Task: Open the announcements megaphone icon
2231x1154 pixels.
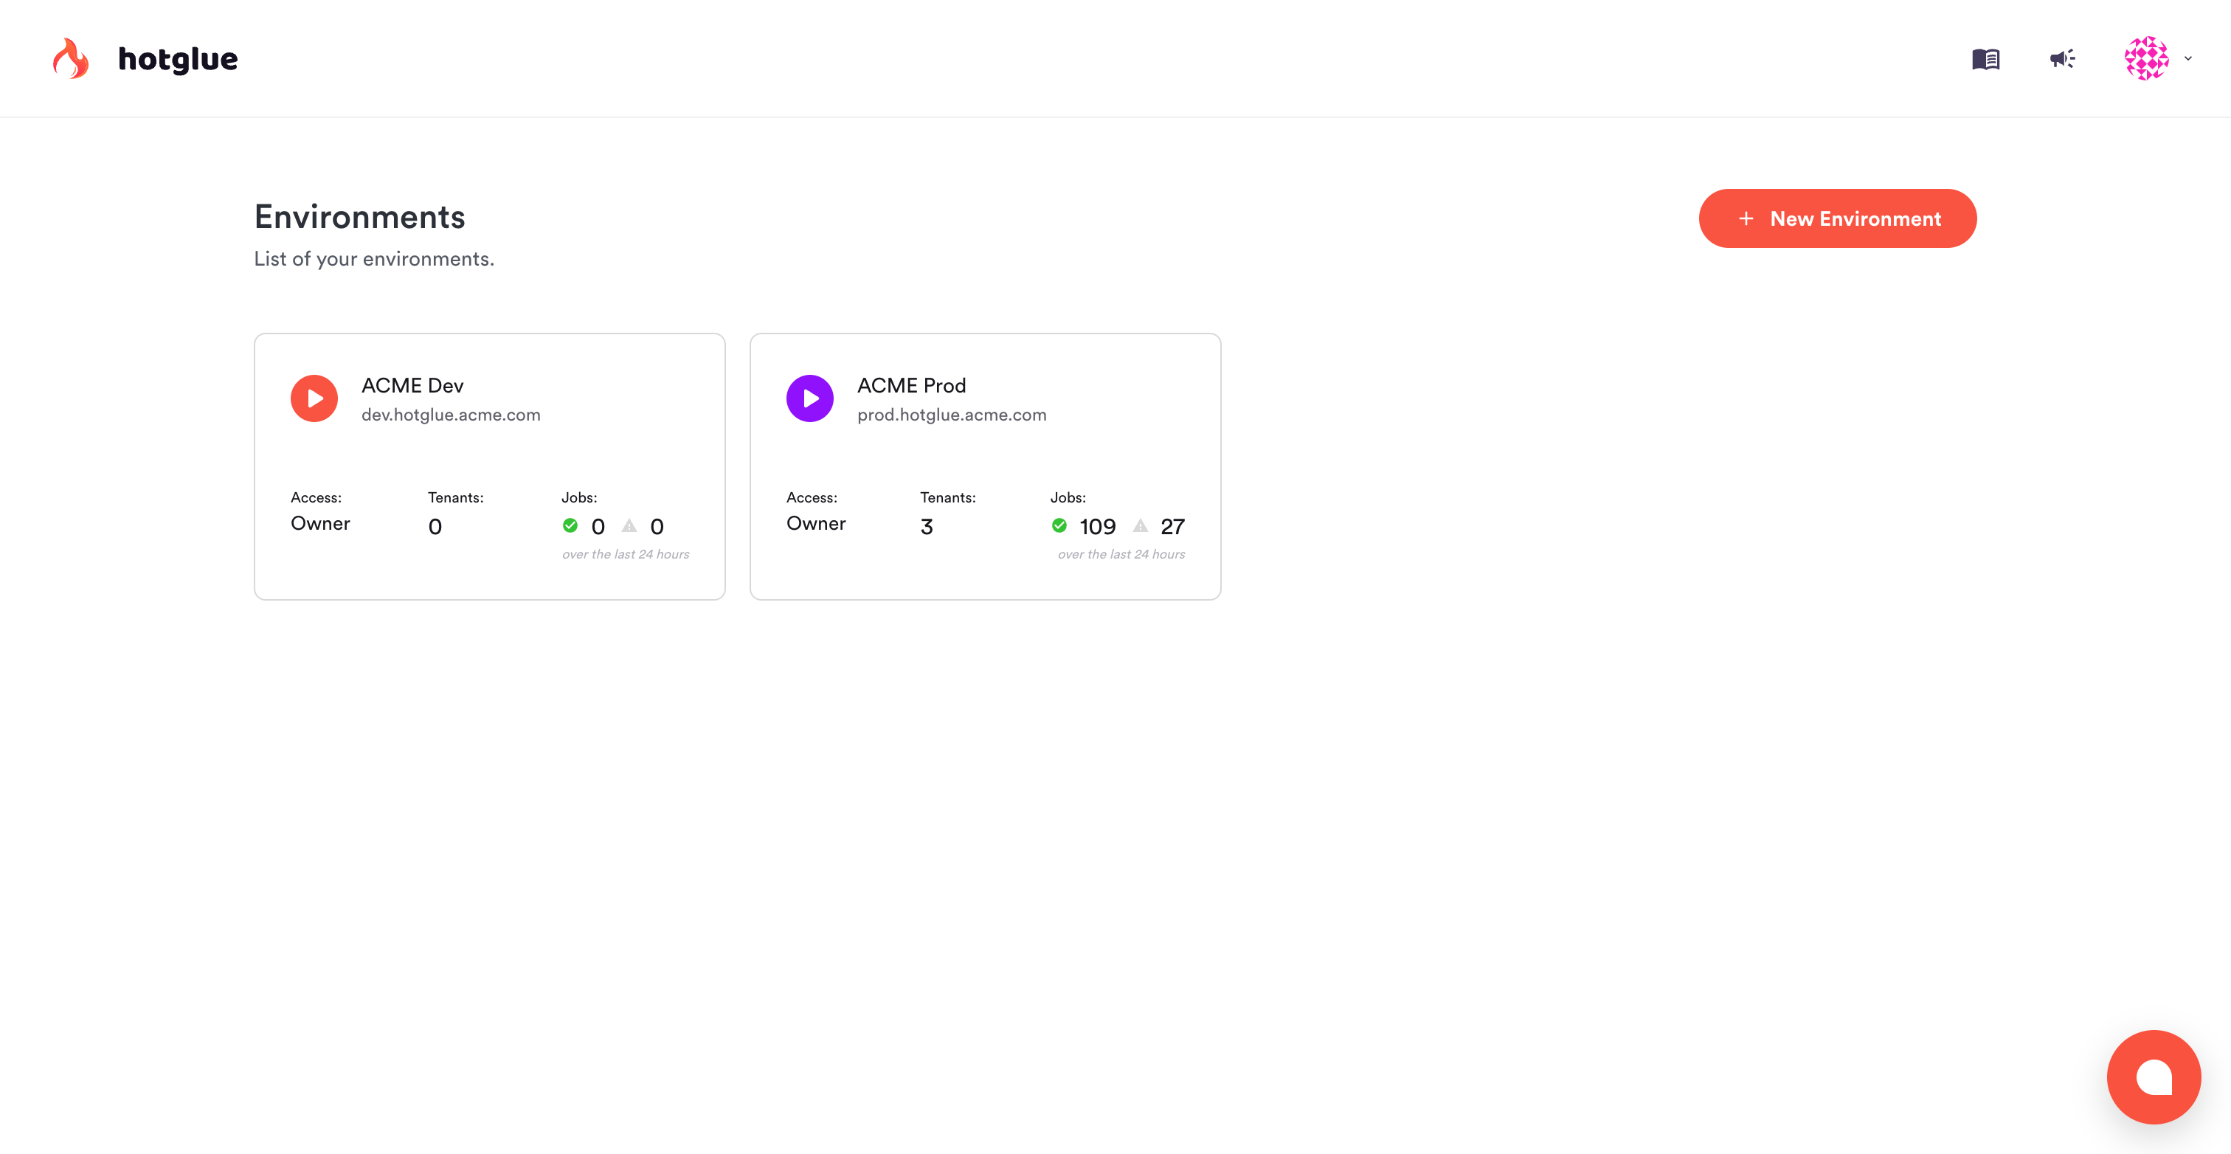Action: (2062, 59)
